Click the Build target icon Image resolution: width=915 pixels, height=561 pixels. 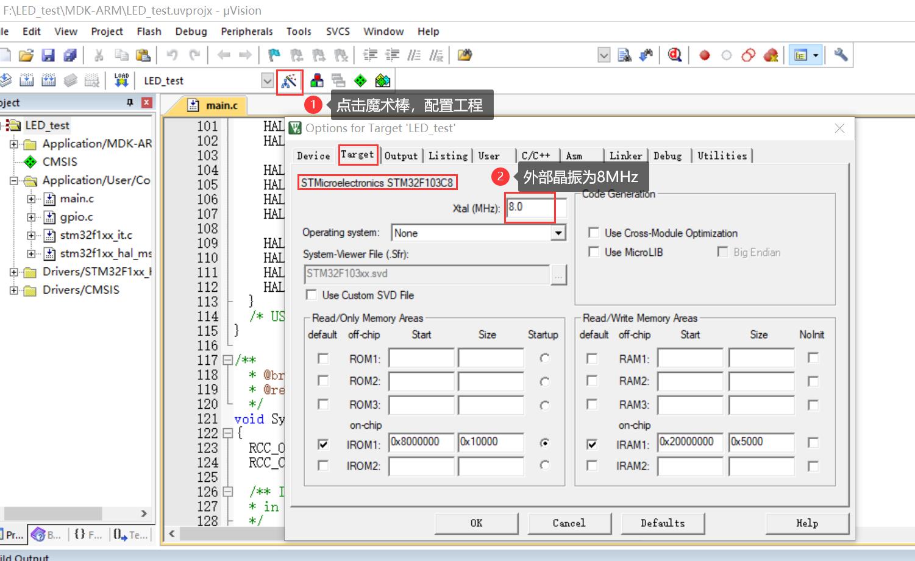[26, 80]
